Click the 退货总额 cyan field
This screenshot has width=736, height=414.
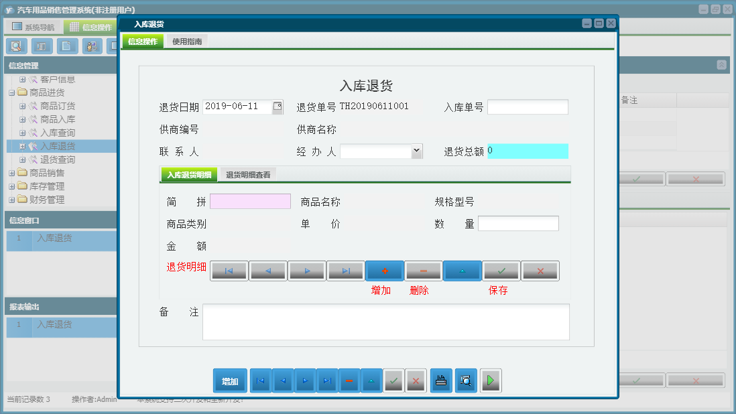click(x=528, y=151)
